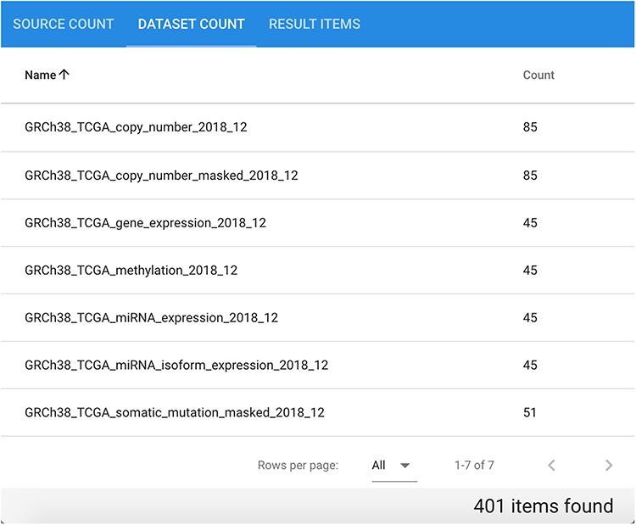
Task: Select the GRCh38_TCGA_gene_expression_2018_12 dataset
Action: pos(145,223)
